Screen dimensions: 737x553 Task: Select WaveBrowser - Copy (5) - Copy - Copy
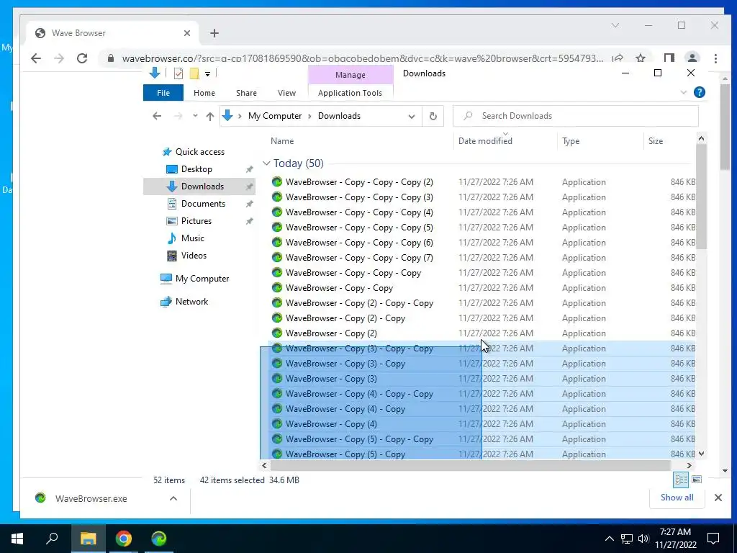(359, 439)
